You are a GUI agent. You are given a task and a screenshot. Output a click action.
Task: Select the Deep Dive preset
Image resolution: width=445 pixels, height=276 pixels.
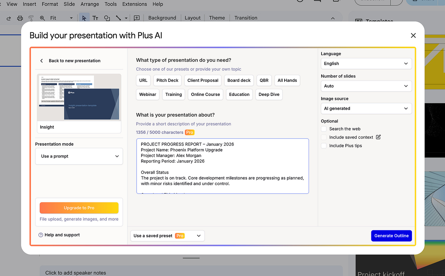pyautogui.click(x=269, y=94)
